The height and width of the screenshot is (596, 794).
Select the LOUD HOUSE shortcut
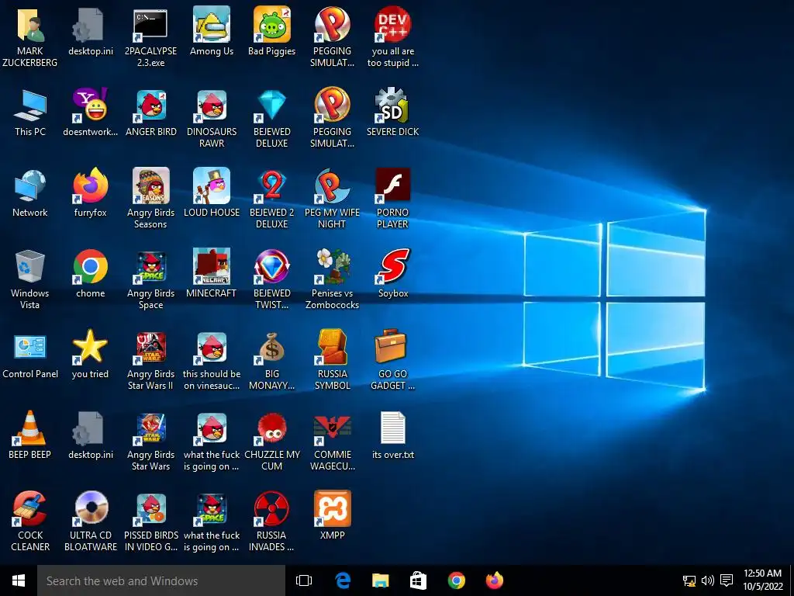(211, 185)
